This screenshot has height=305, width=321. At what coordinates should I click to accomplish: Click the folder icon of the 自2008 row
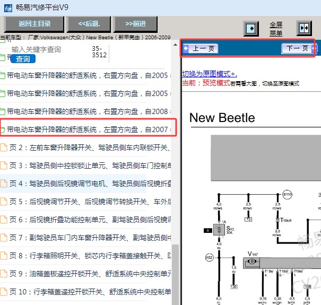[3, 112]
